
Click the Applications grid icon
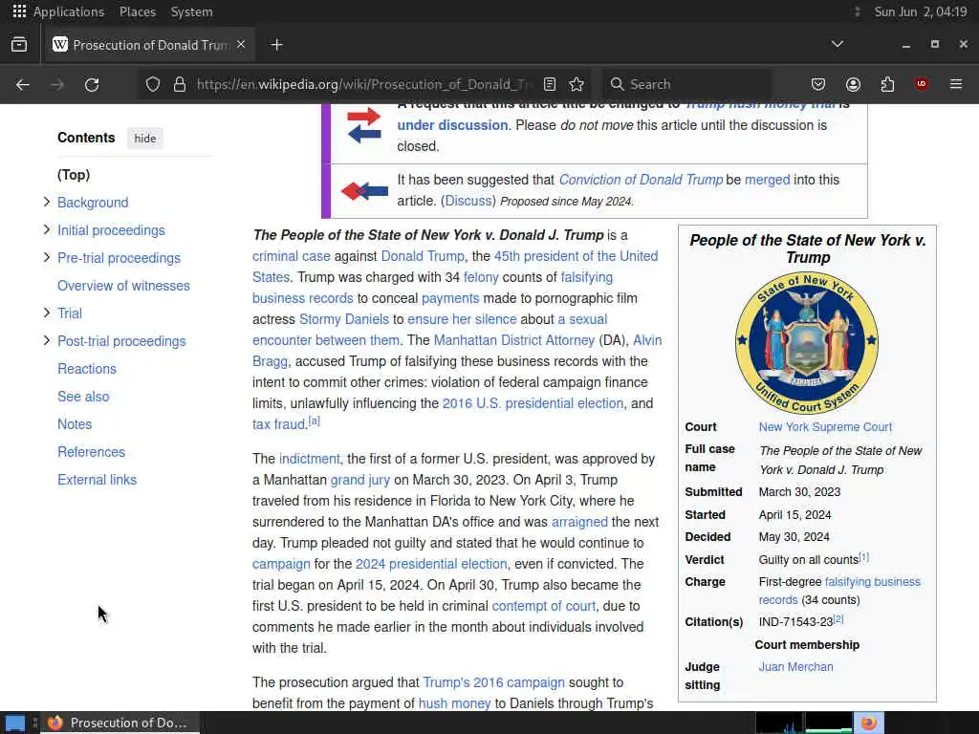click(x=19, y=11)
